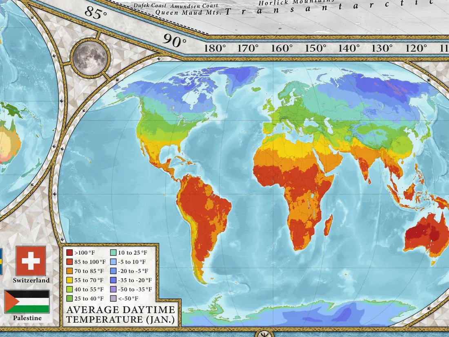Select the 40 to 55 °F lime swatch
Image resolution: width=449 pixels, height=337 pixels.
pos(69,289)
